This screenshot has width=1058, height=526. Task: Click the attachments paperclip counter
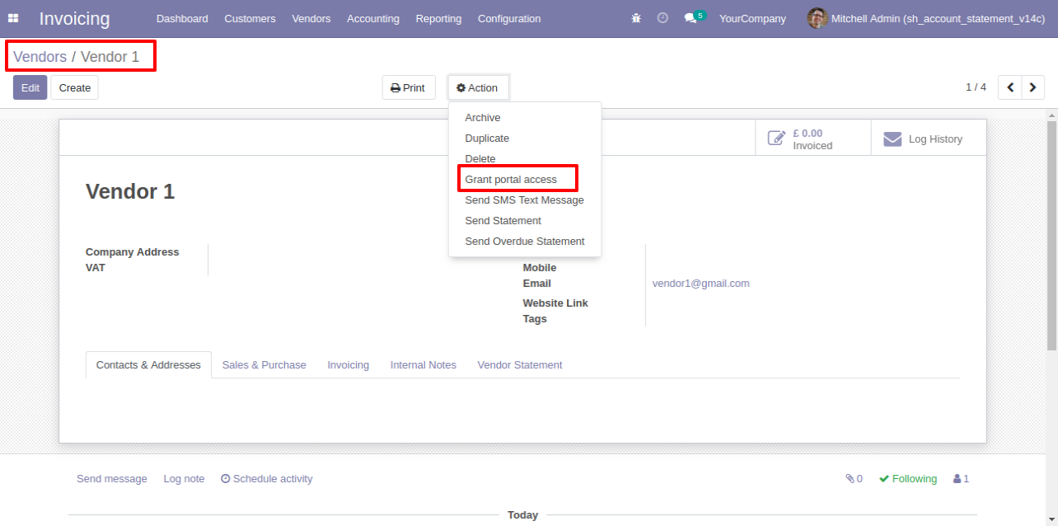coord(854,479)
